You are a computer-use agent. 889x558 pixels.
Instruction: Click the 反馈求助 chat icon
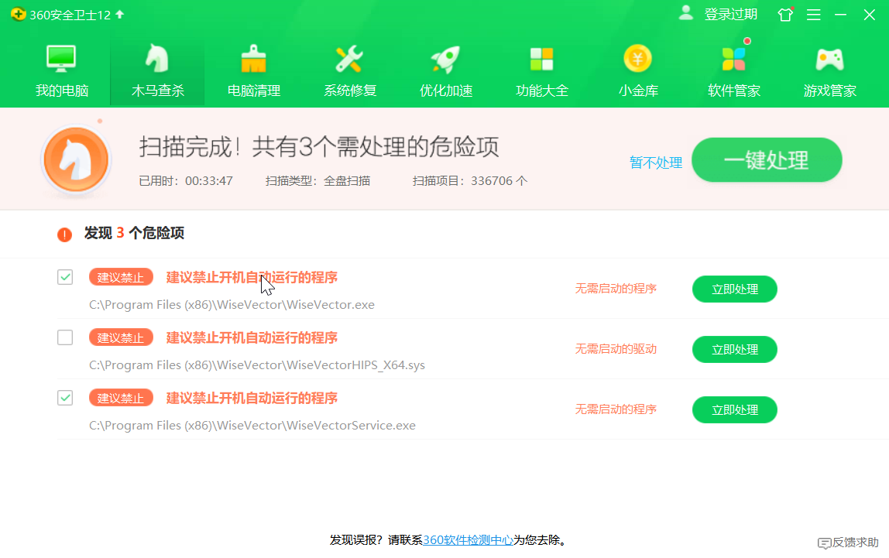point(825,543)
